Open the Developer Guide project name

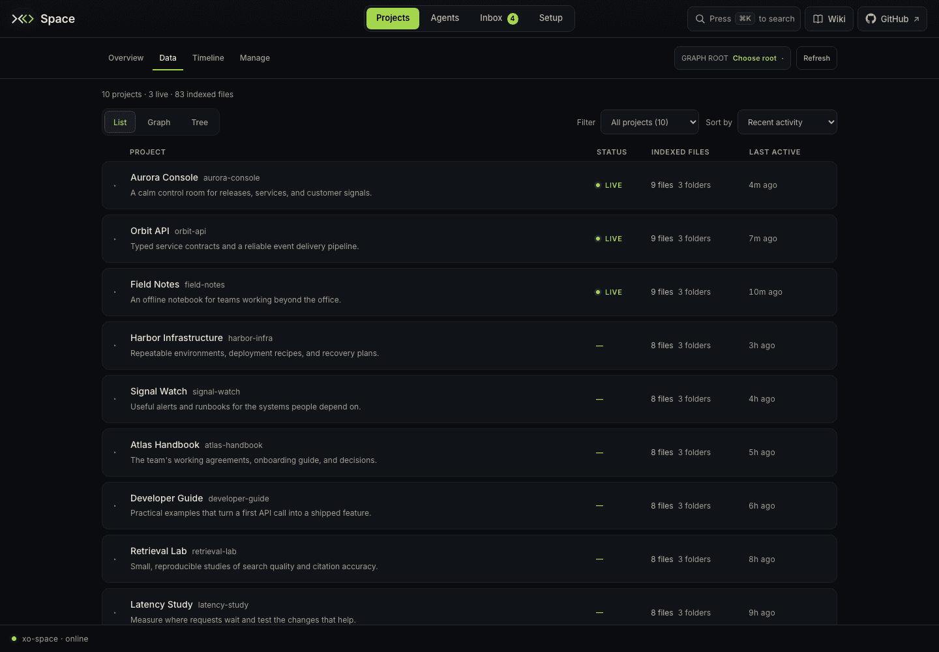[167, 498]
